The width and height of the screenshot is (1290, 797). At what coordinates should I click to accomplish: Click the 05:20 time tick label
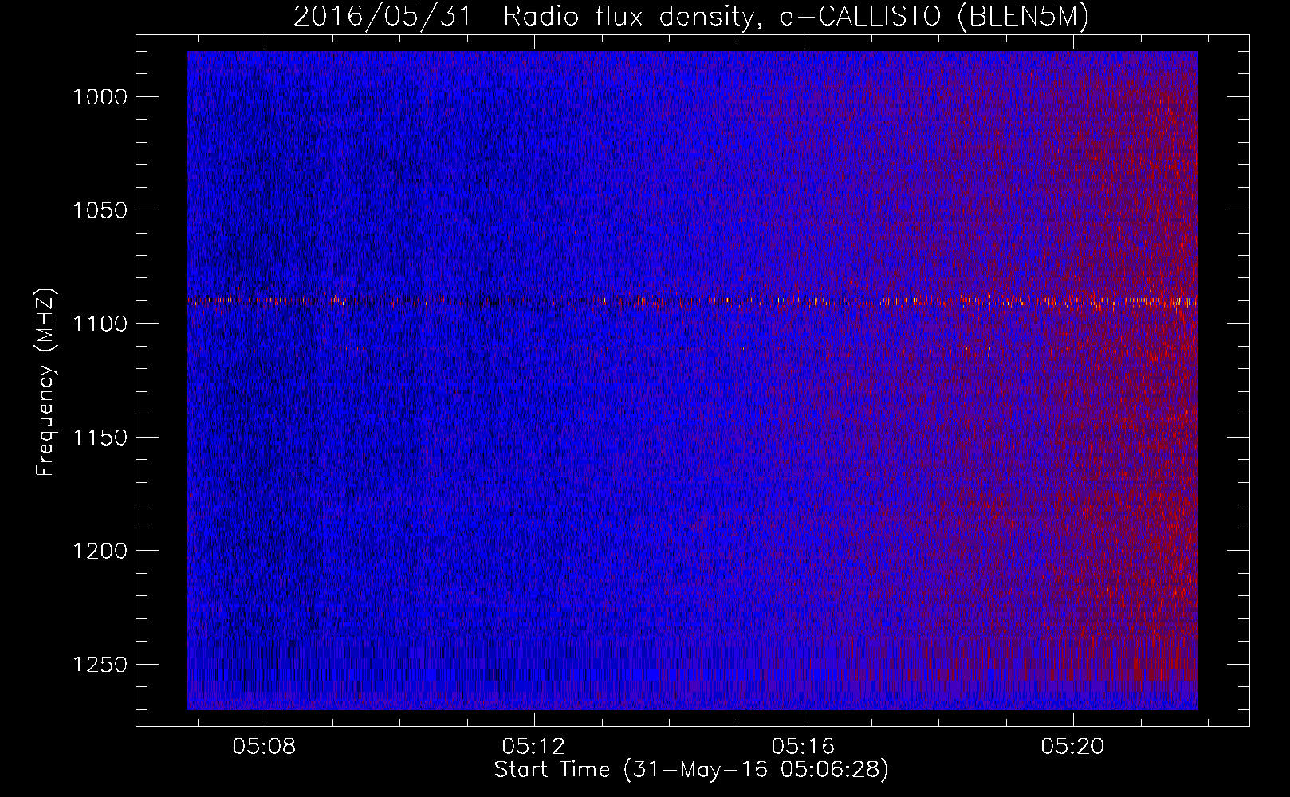[1073, 747]
